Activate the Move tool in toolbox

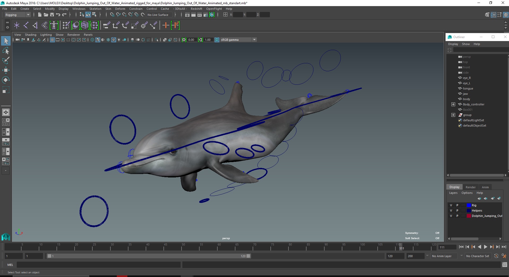[6, 70]
